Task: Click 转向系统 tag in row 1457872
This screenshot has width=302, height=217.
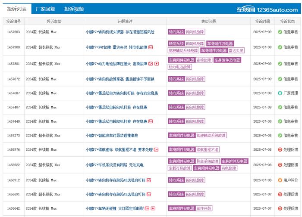Action: point(176,79)
